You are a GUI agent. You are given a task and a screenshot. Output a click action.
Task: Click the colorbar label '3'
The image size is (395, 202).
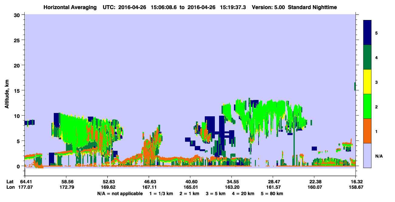pos(376,82)
